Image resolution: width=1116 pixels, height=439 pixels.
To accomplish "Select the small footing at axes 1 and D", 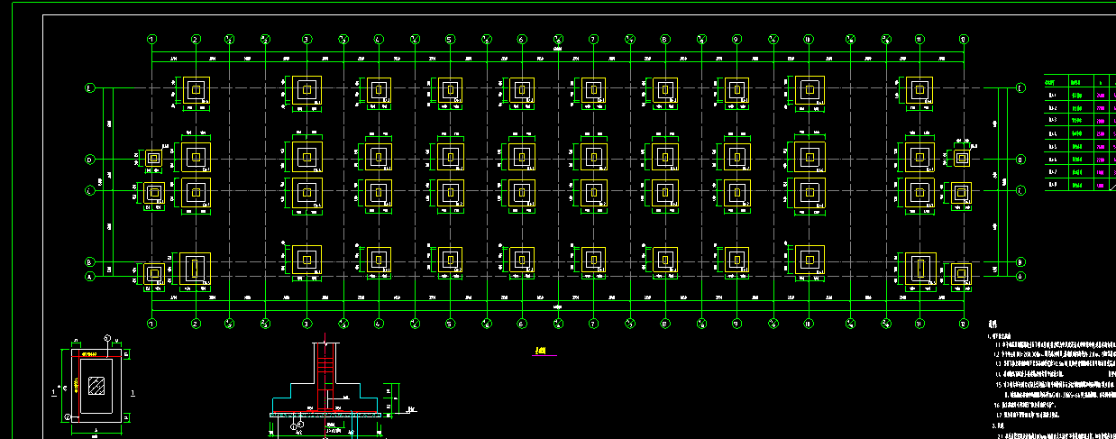I will pos(153,159).
